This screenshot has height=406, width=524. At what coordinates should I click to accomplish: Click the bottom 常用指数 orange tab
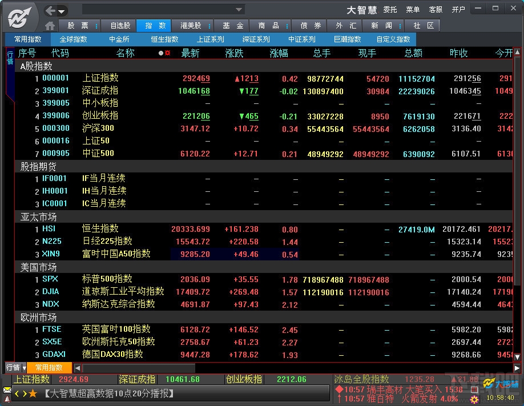[49, 368]
